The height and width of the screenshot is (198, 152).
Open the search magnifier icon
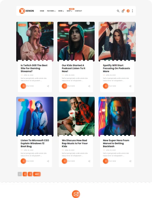point(118,11)
